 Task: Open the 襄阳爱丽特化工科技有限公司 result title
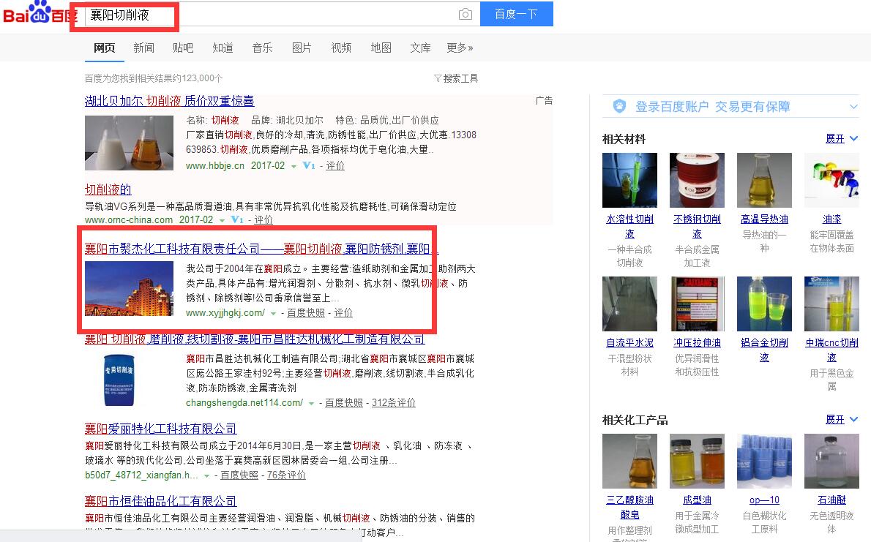point(160,429)
